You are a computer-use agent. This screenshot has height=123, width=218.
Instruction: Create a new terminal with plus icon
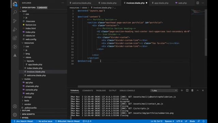pyautogui.click(x=182, y=91)
